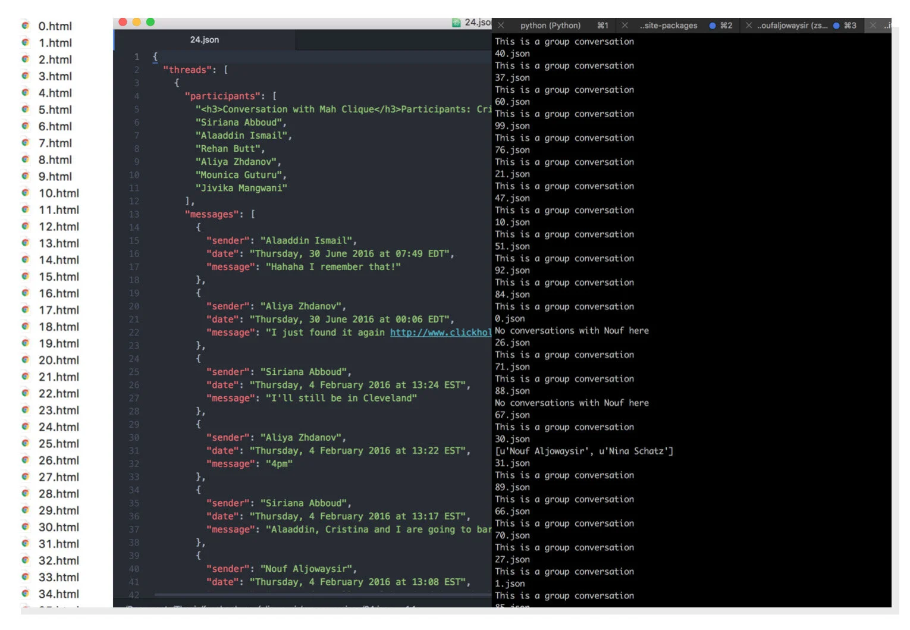910x630 pixels.
Task: Click the Chrome icon beside 26.html
Action: coord(26,460)
